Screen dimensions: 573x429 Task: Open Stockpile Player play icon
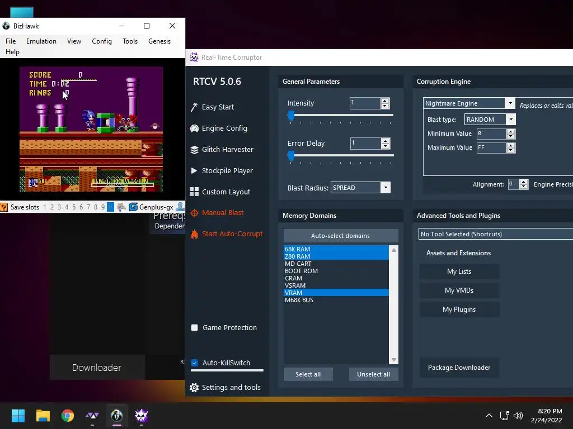(194, 170)
